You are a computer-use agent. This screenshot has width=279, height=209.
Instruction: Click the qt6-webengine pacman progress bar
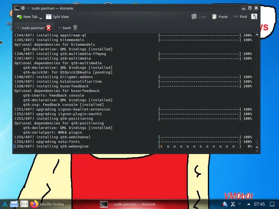[200, 146]
